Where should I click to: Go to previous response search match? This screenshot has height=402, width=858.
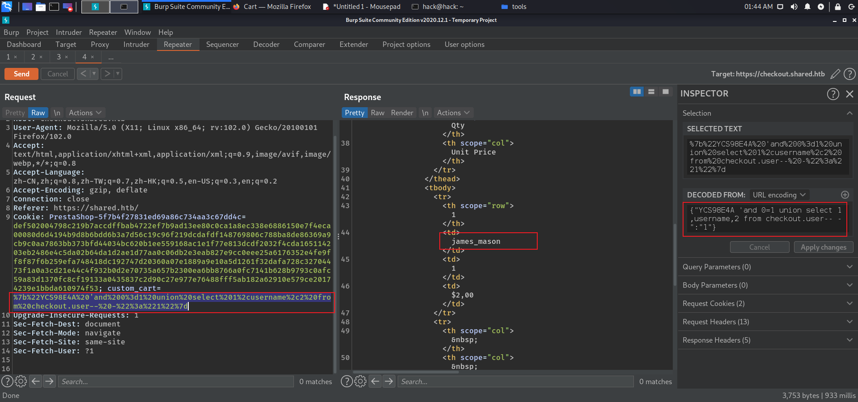375,381
